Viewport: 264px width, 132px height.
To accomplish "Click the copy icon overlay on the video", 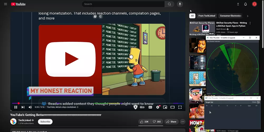I will 95,17.
